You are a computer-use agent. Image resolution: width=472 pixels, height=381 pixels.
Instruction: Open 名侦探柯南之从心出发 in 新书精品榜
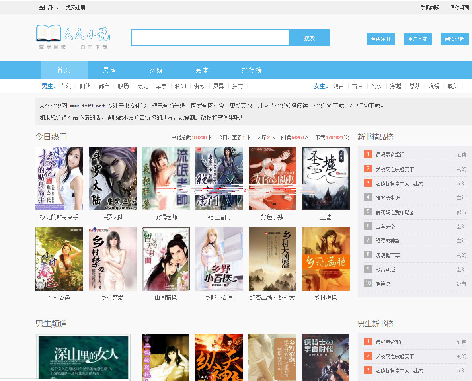400,184
